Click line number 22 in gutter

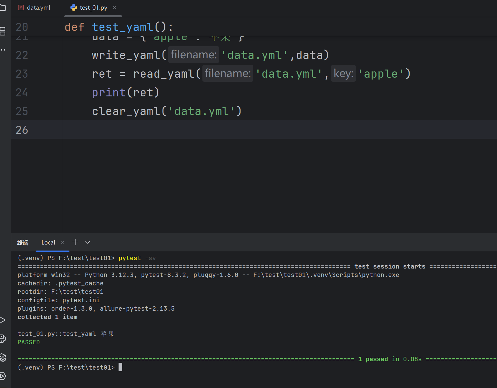pyautogui.click(x=22, y=55)
